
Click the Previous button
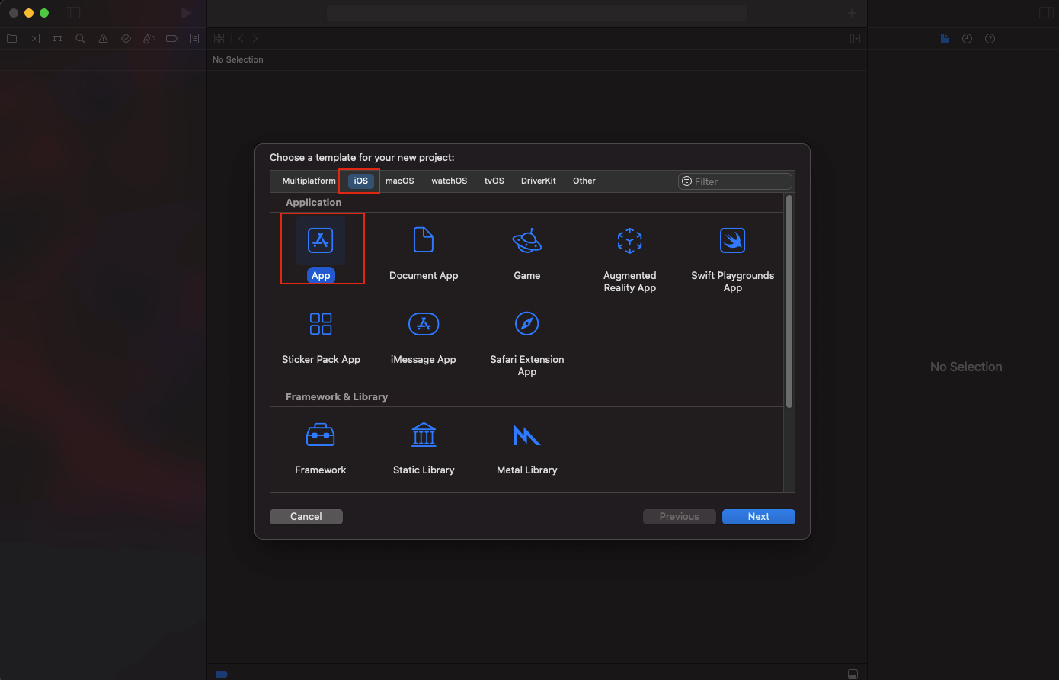click(680, 517)
